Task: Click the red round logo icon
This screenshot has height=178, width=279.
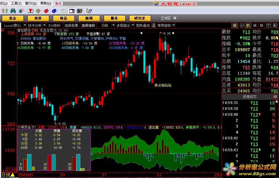Action: point(46,11)
